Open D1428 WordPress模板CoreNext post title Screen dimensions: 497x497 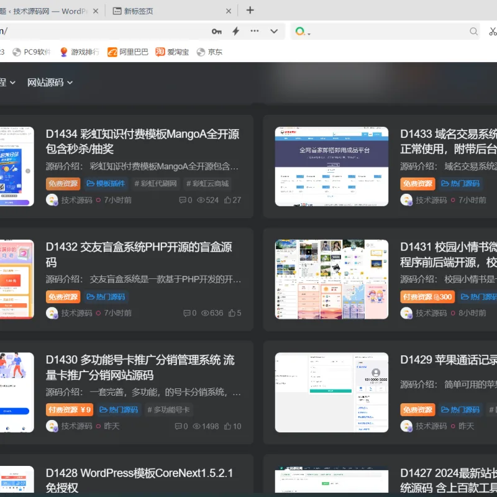[139, 480]
